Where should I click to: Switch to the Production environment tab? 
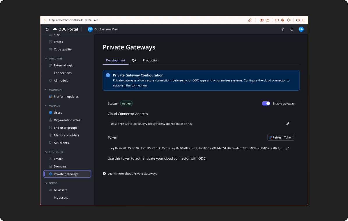[151, 60]
